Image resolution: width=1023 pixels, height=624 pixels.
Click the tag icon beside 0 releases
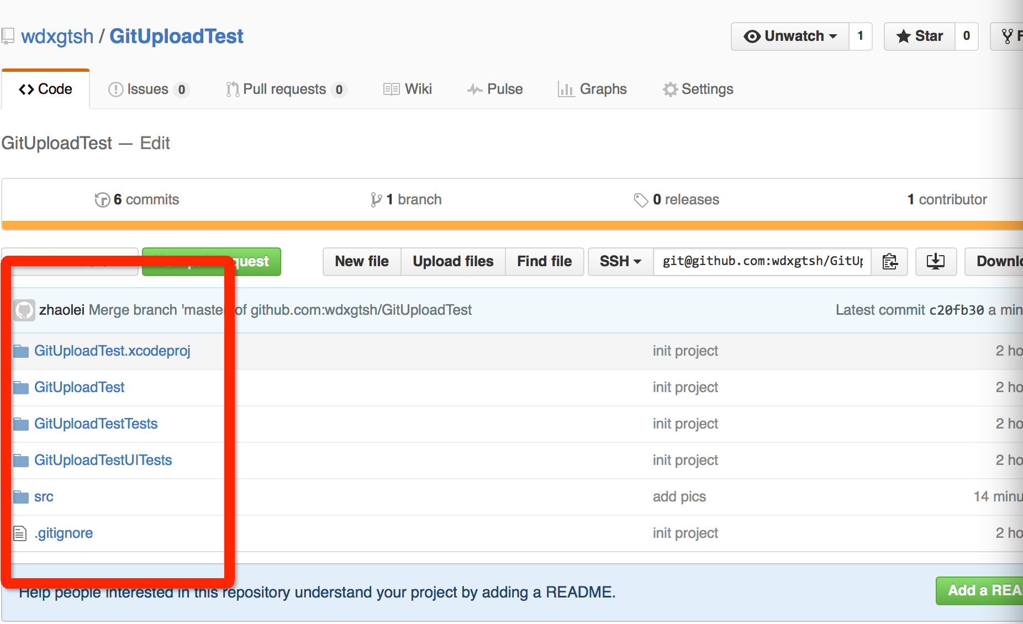point(641,200)
